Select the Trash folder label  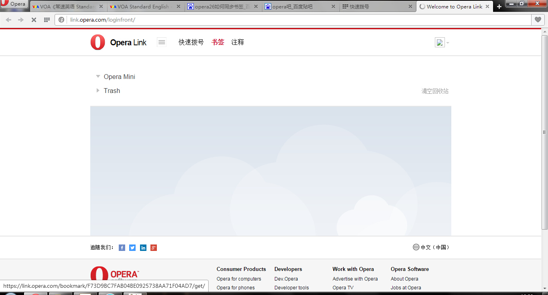pos(112,91)
